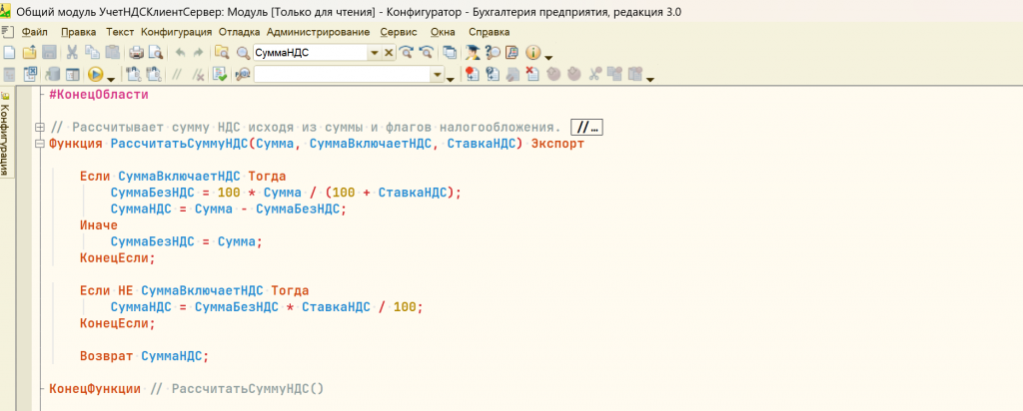Open the Сервис menu
Viewport: 1023px width, 411px height.
(x=399, y=32)
